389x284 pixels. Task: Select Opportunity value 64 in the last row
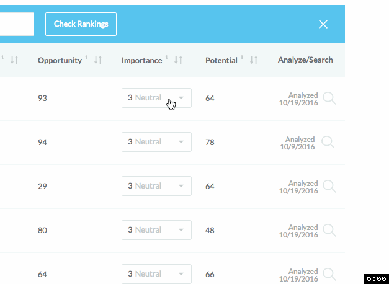[42, 274]
